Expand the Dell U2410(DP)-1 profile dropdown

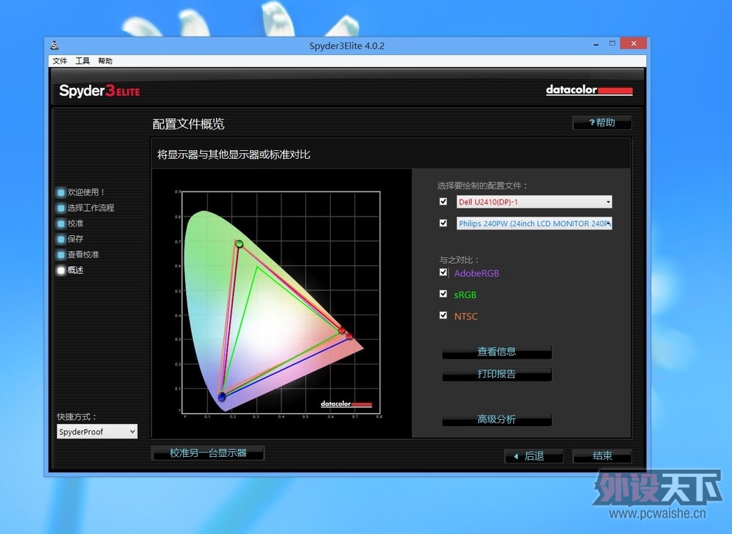point(534,202)
